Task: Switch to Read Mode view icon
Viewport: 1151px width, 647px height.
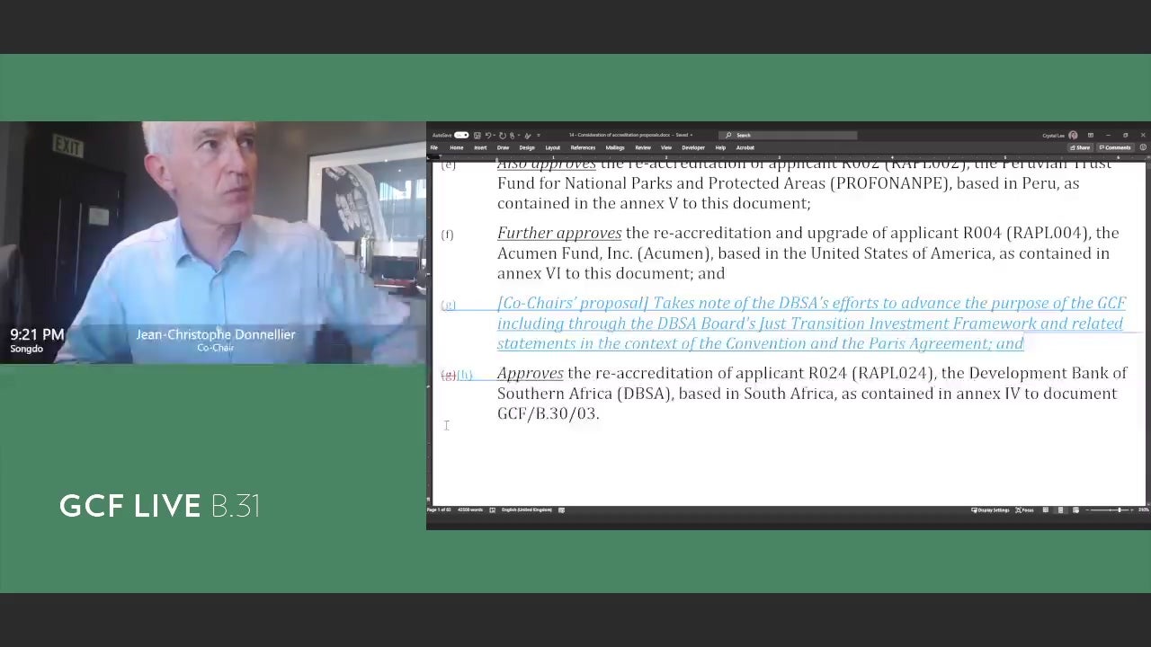Action: (1045, 510)
